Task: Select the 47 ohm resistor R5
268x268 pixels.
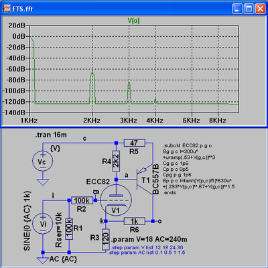Action: [x=135, y=143]
